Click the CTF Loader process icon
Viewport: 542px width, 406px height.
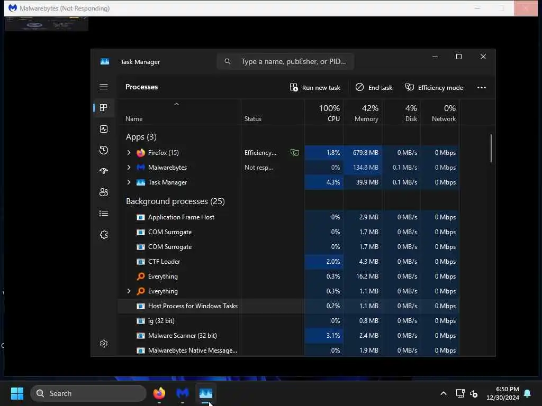141,262
